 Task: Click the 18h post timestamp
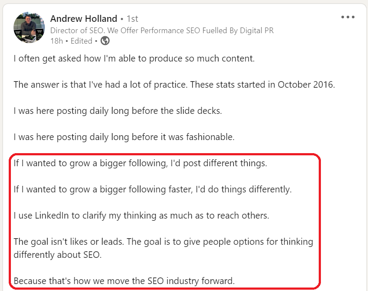click(x=57, y=41)
